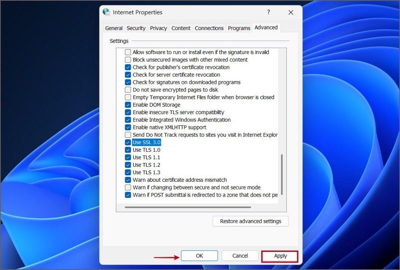Enable allow software with invalid signature checkbox
Viewport: 400px width, 270px height.
(x=128, y=52)
